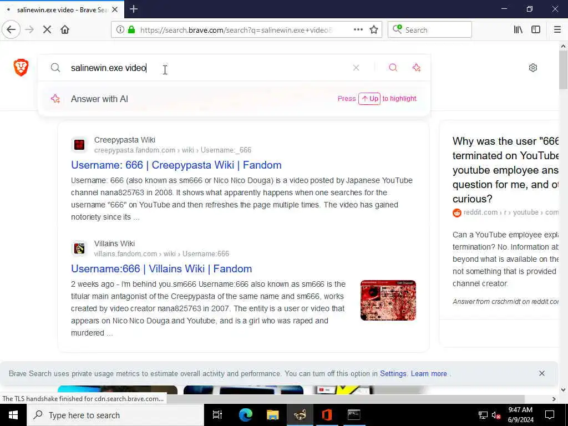
Task: Click the Up key hint button
Action: point(369,99)
